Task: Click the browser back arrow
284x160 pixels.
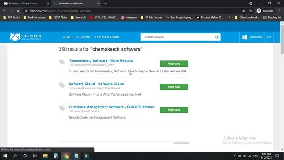Action: [x=4, y=11]
